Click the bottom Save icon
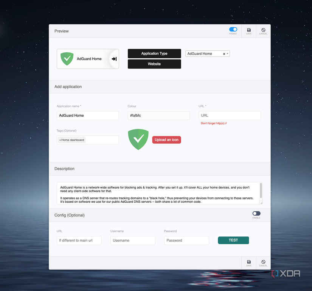Viewport: 312px width, 291px height. point(249,262)
